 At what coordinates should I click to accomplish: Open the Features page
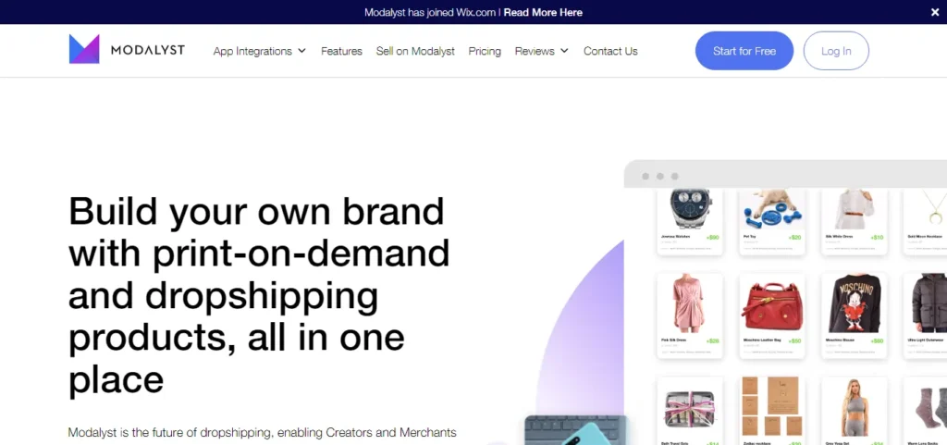coord(341,51)
